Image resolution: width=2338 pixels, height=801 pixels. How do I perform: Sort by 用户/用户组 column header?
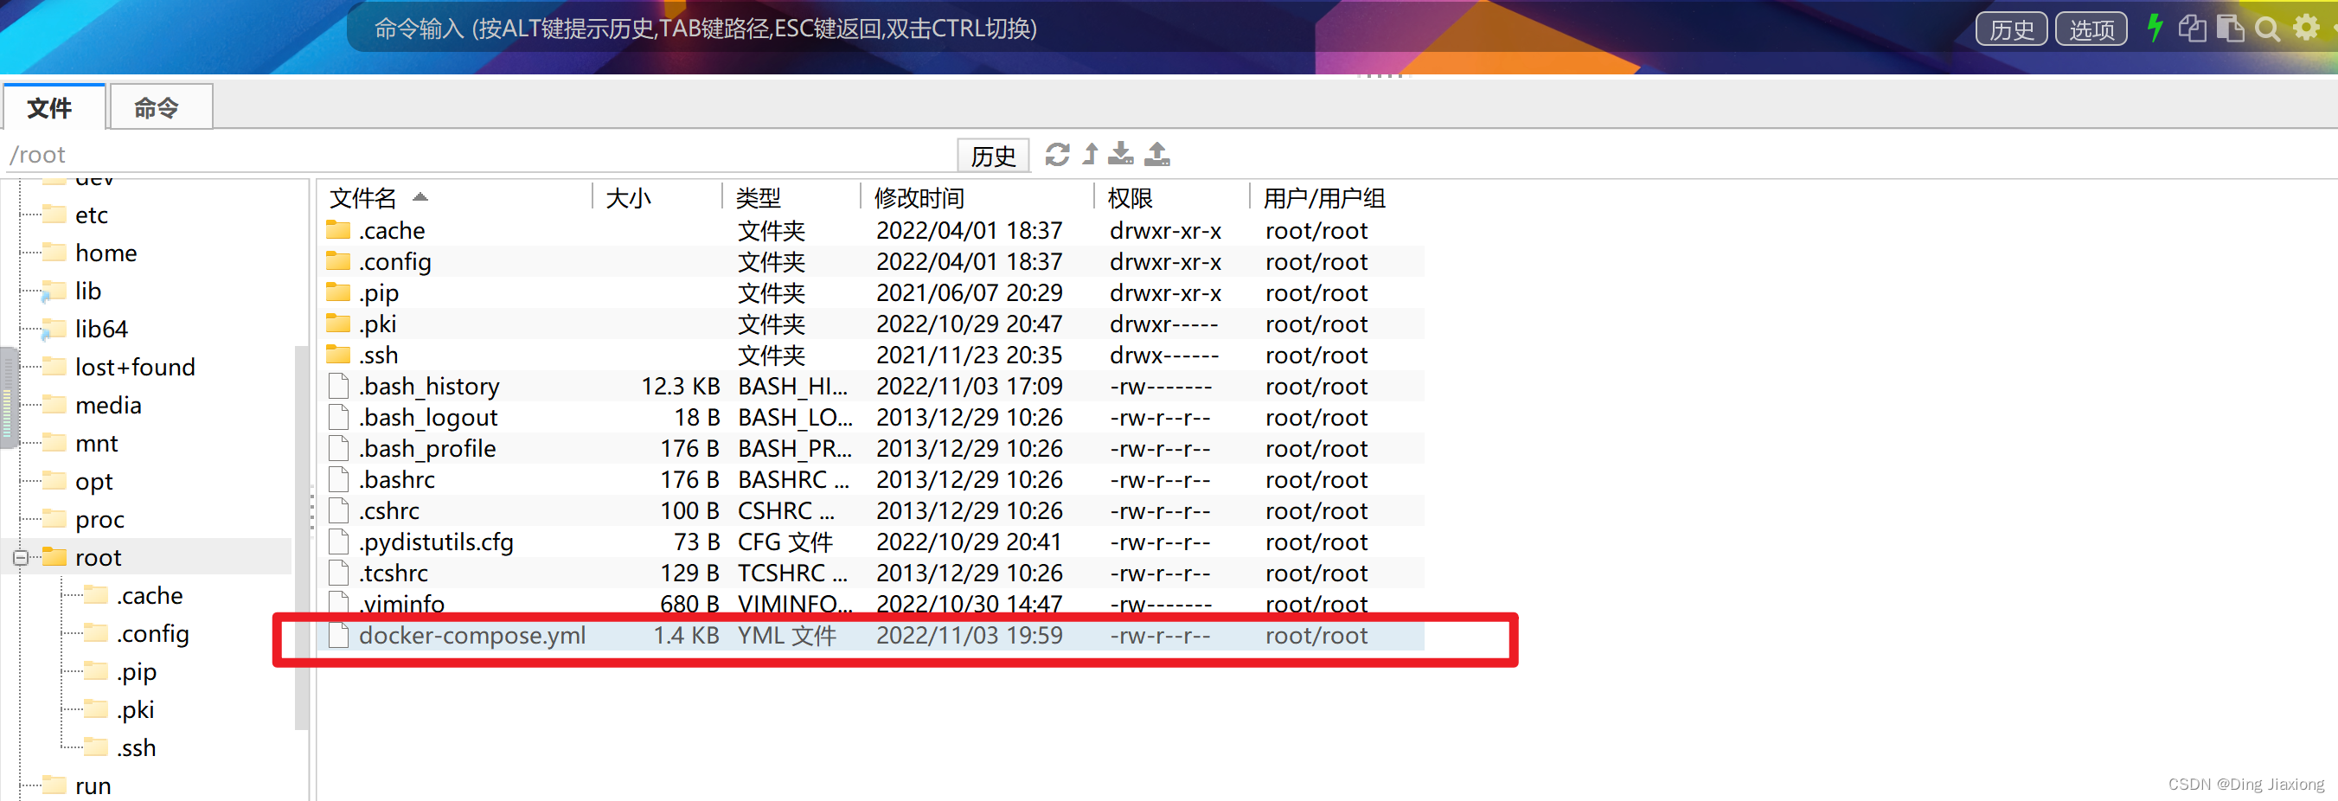(x=1323, y=197)
